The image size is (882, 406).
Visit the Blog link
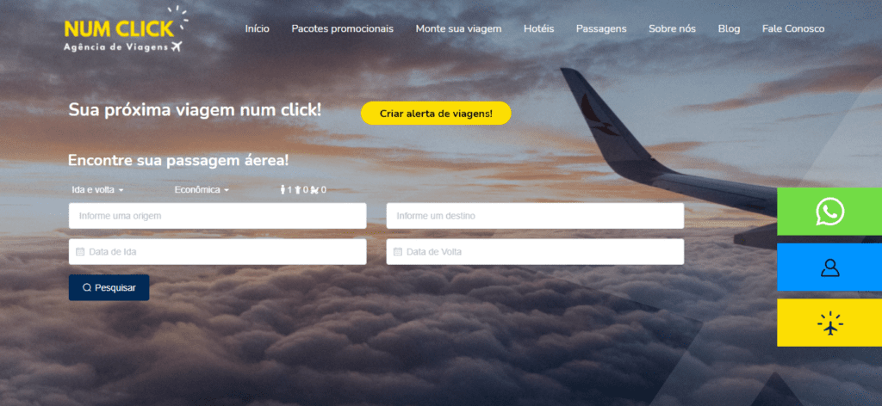pos(729,28)
